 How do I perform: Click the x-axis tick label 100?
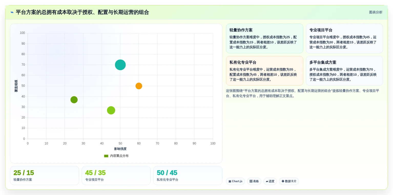213,143
